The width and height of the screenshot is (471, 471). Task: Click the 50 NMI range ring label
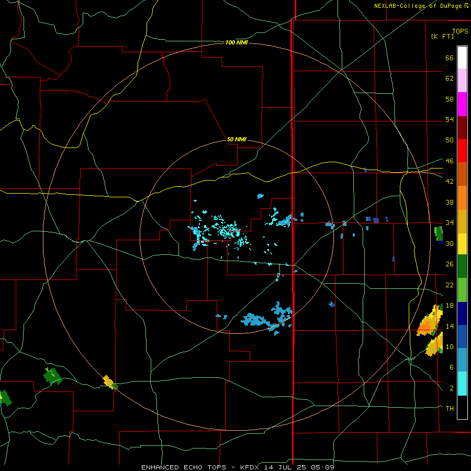(237, 139)
